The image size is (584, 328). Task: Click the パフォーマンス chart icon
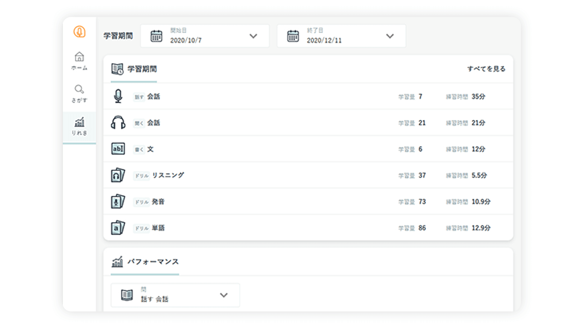pyautogui.click(x=118, y=261)
